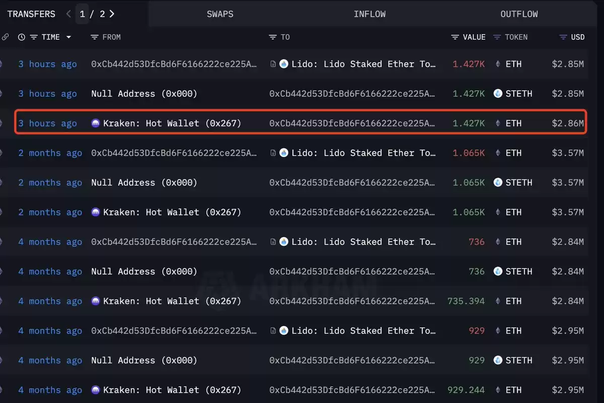Switch to the TRANSFERS tab
The width and height of the screenshot is (604, 403).
[31, 14]
